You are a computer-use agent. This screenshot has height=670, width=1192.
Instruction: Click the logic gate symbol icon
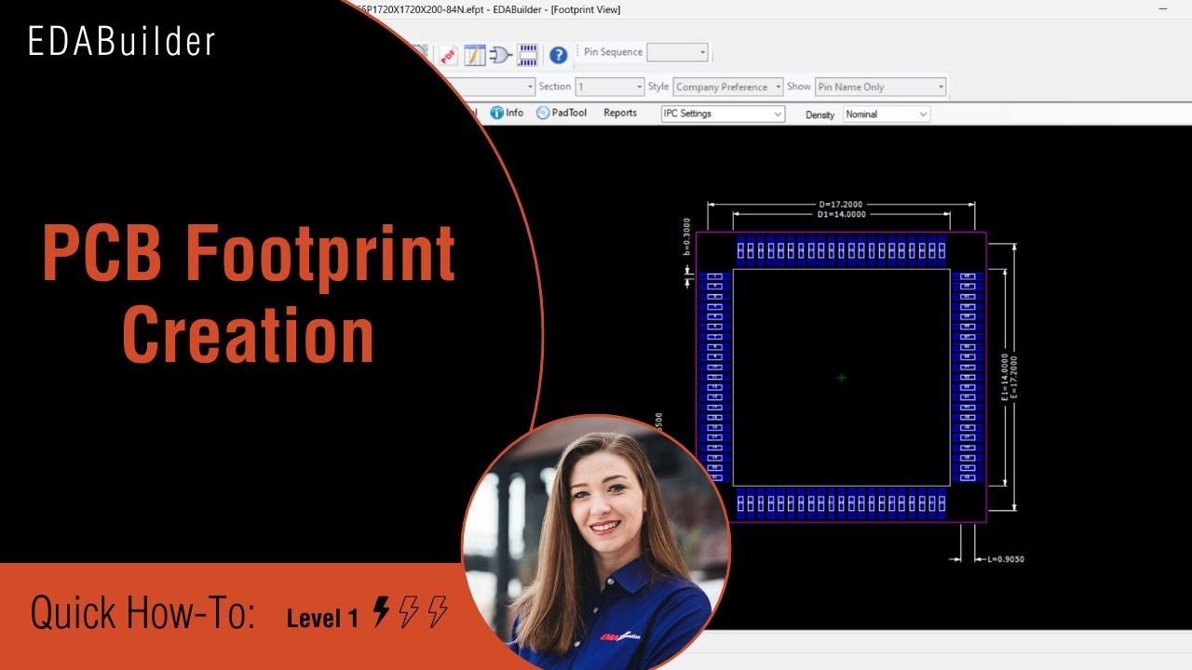click(501, 55)
